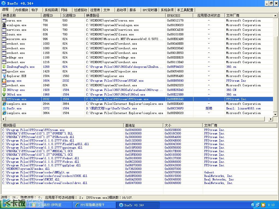The width and height of the screenshot is (279, 209).
Task: Click the iexplore.exe icon with PID 2644
Action: click(4, 104)
